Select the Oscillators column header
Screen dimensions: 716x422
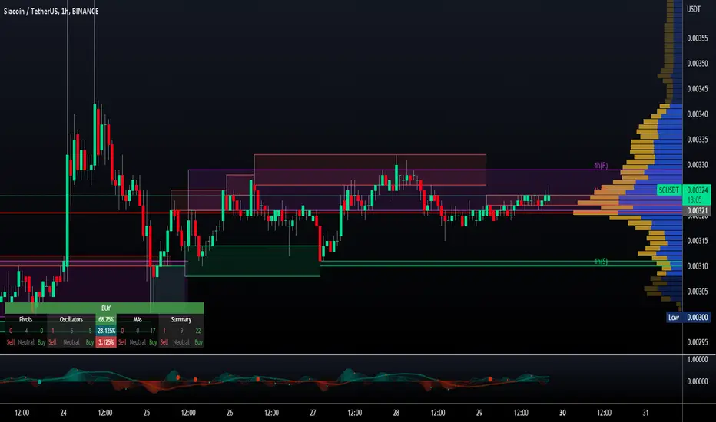71,319
